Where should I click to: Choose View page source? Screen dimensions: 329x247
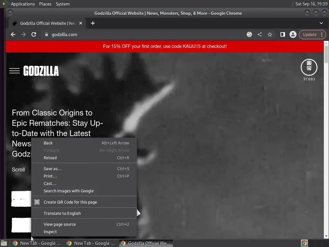tap(84, 224)
